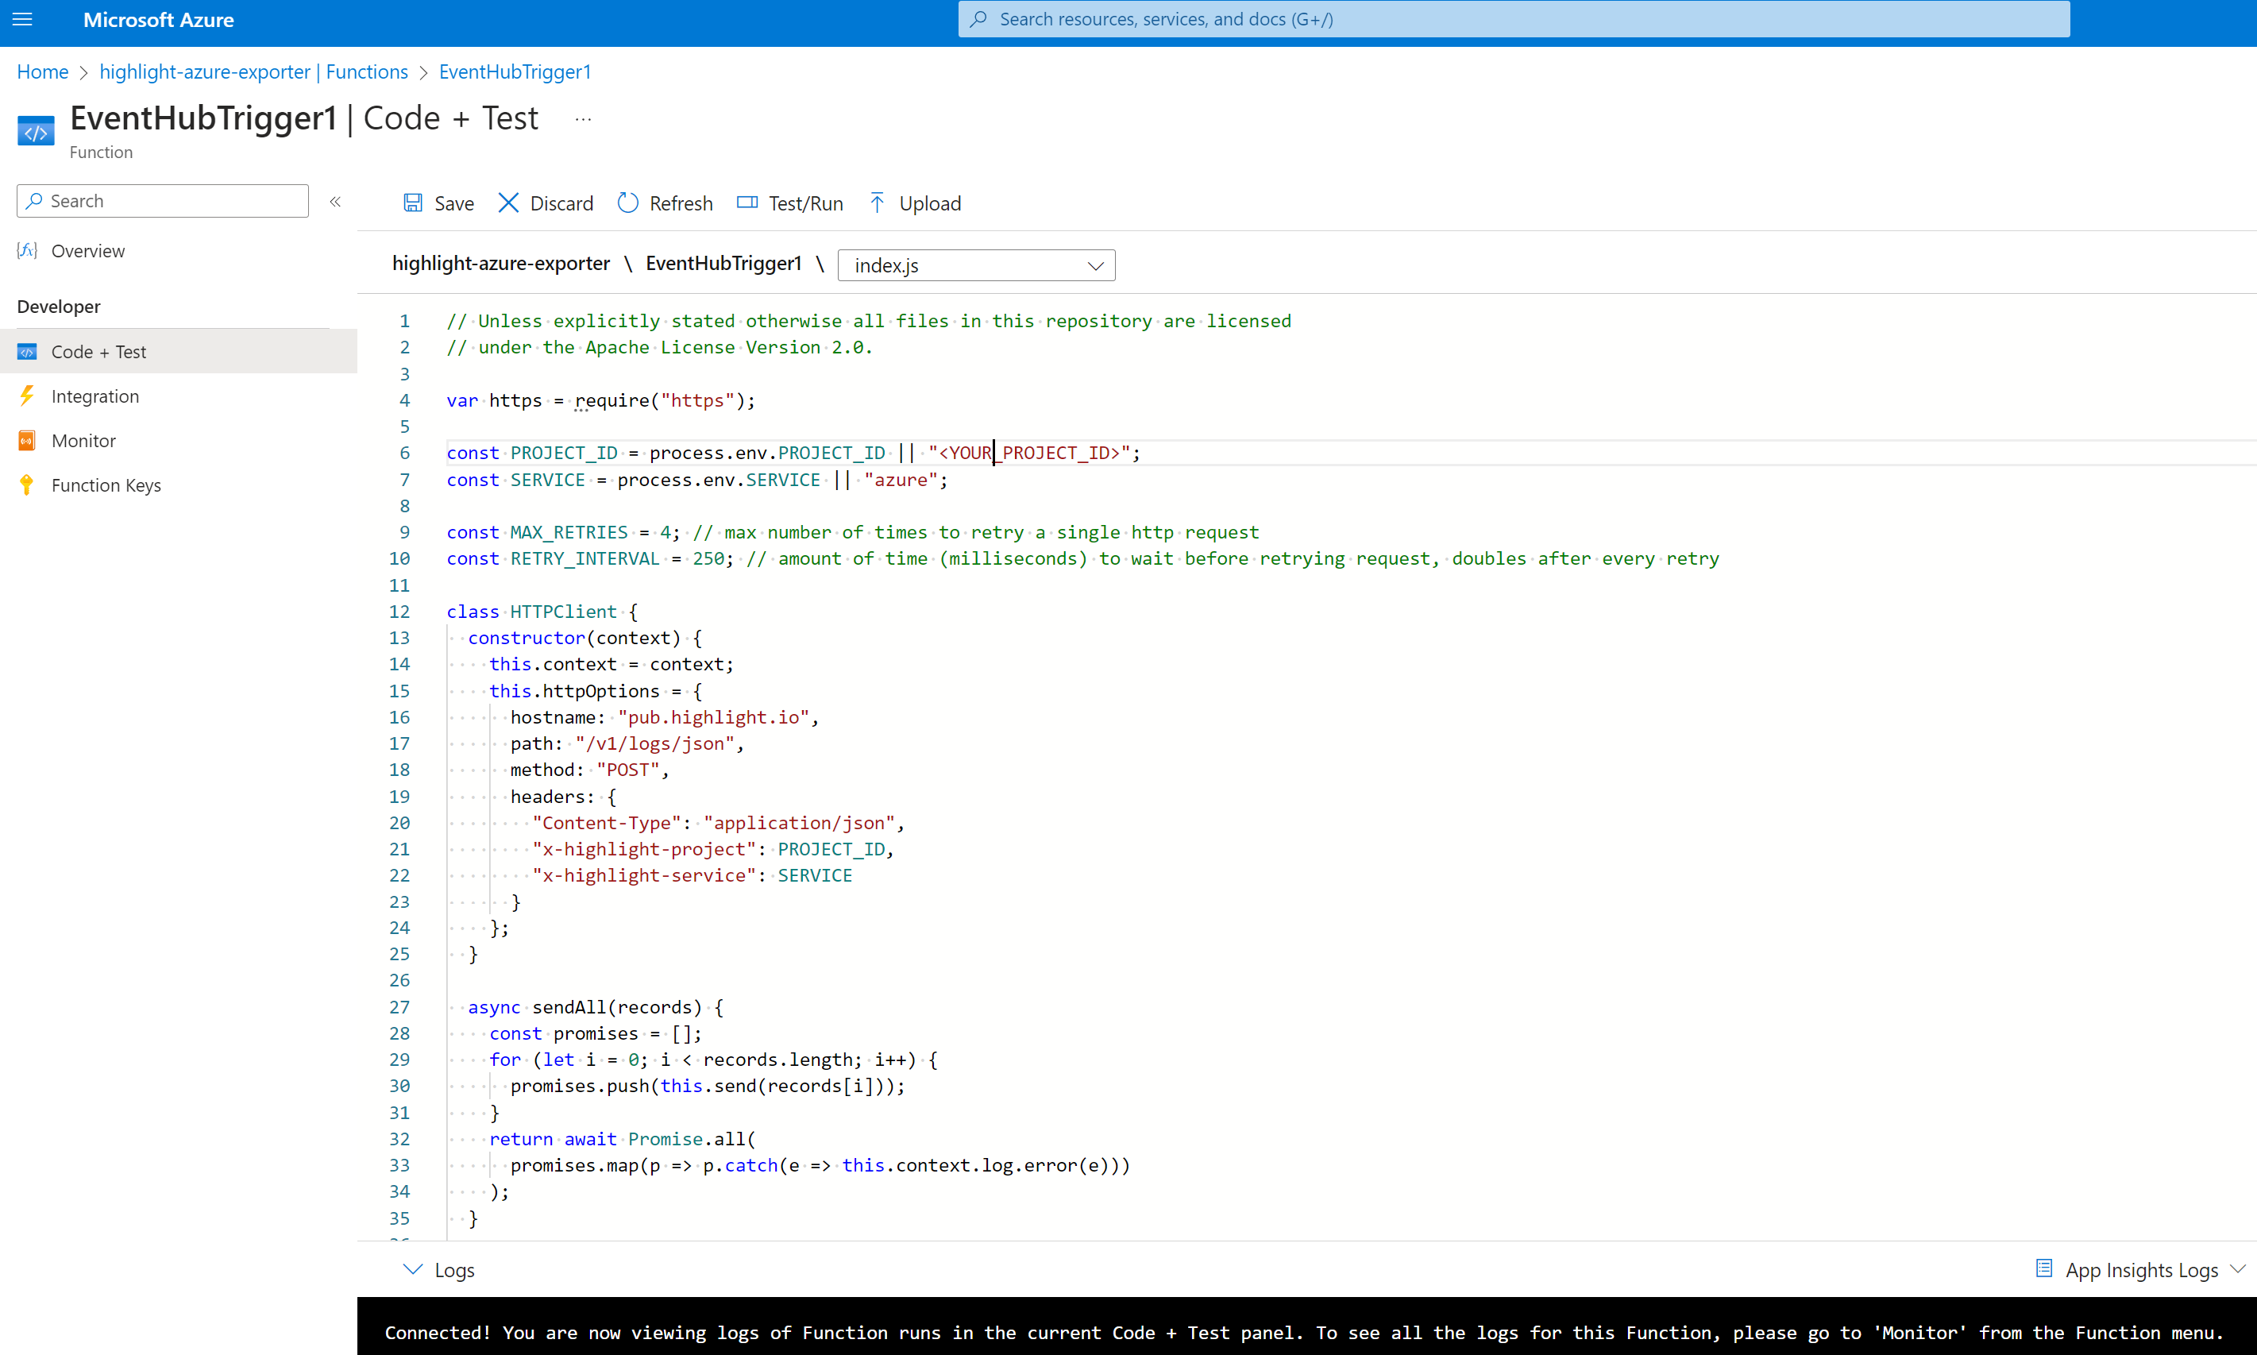Click the Refresh circular arrow icon

click(x=628, y=203)
